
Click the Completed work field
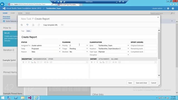pos(151,52)
